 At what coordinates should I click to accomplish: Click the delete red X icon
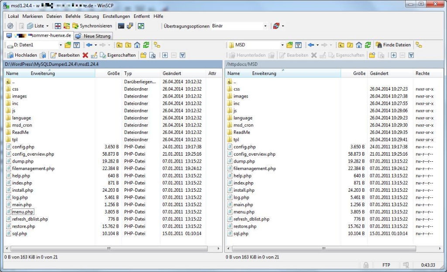point(85,54)
